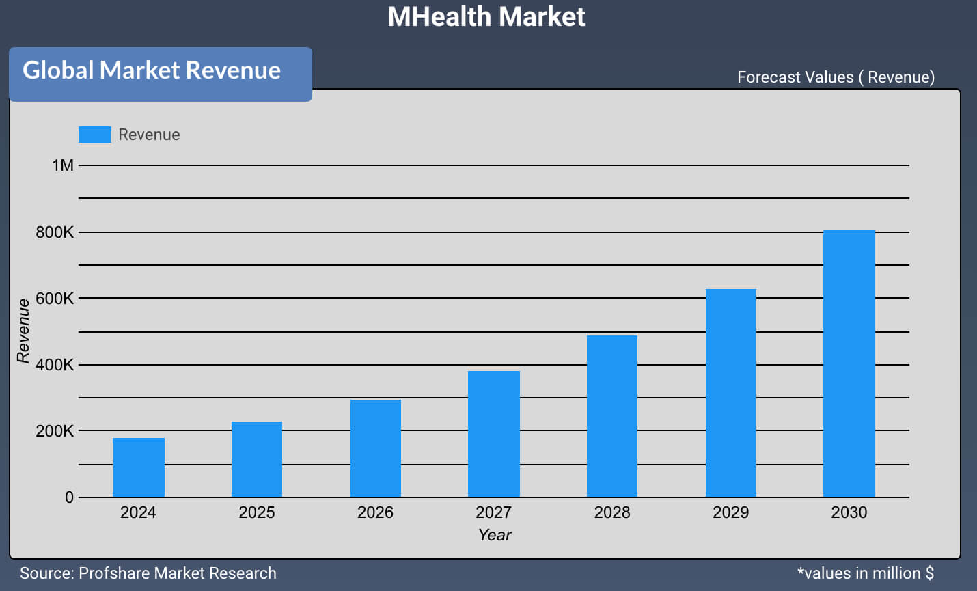This screenshot has height=591, width=977.
Task: Click the 2025 x-axis label
Action: pyautogui.click(x=257, y=512)
